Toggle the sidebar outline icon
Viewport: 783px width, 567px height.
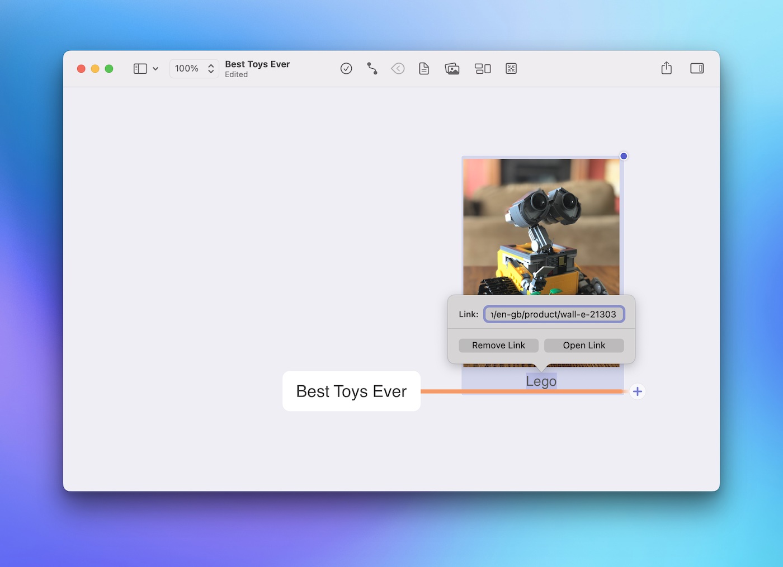140,69
